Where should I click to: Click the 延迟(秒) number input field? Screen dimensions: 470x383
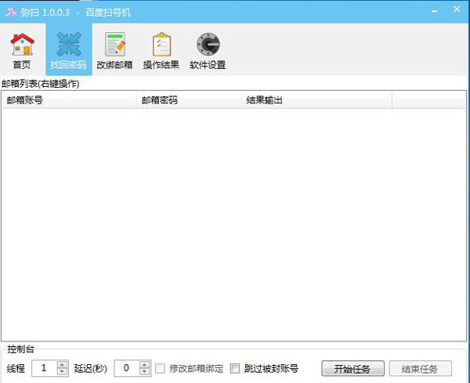[x=127, y=368]
